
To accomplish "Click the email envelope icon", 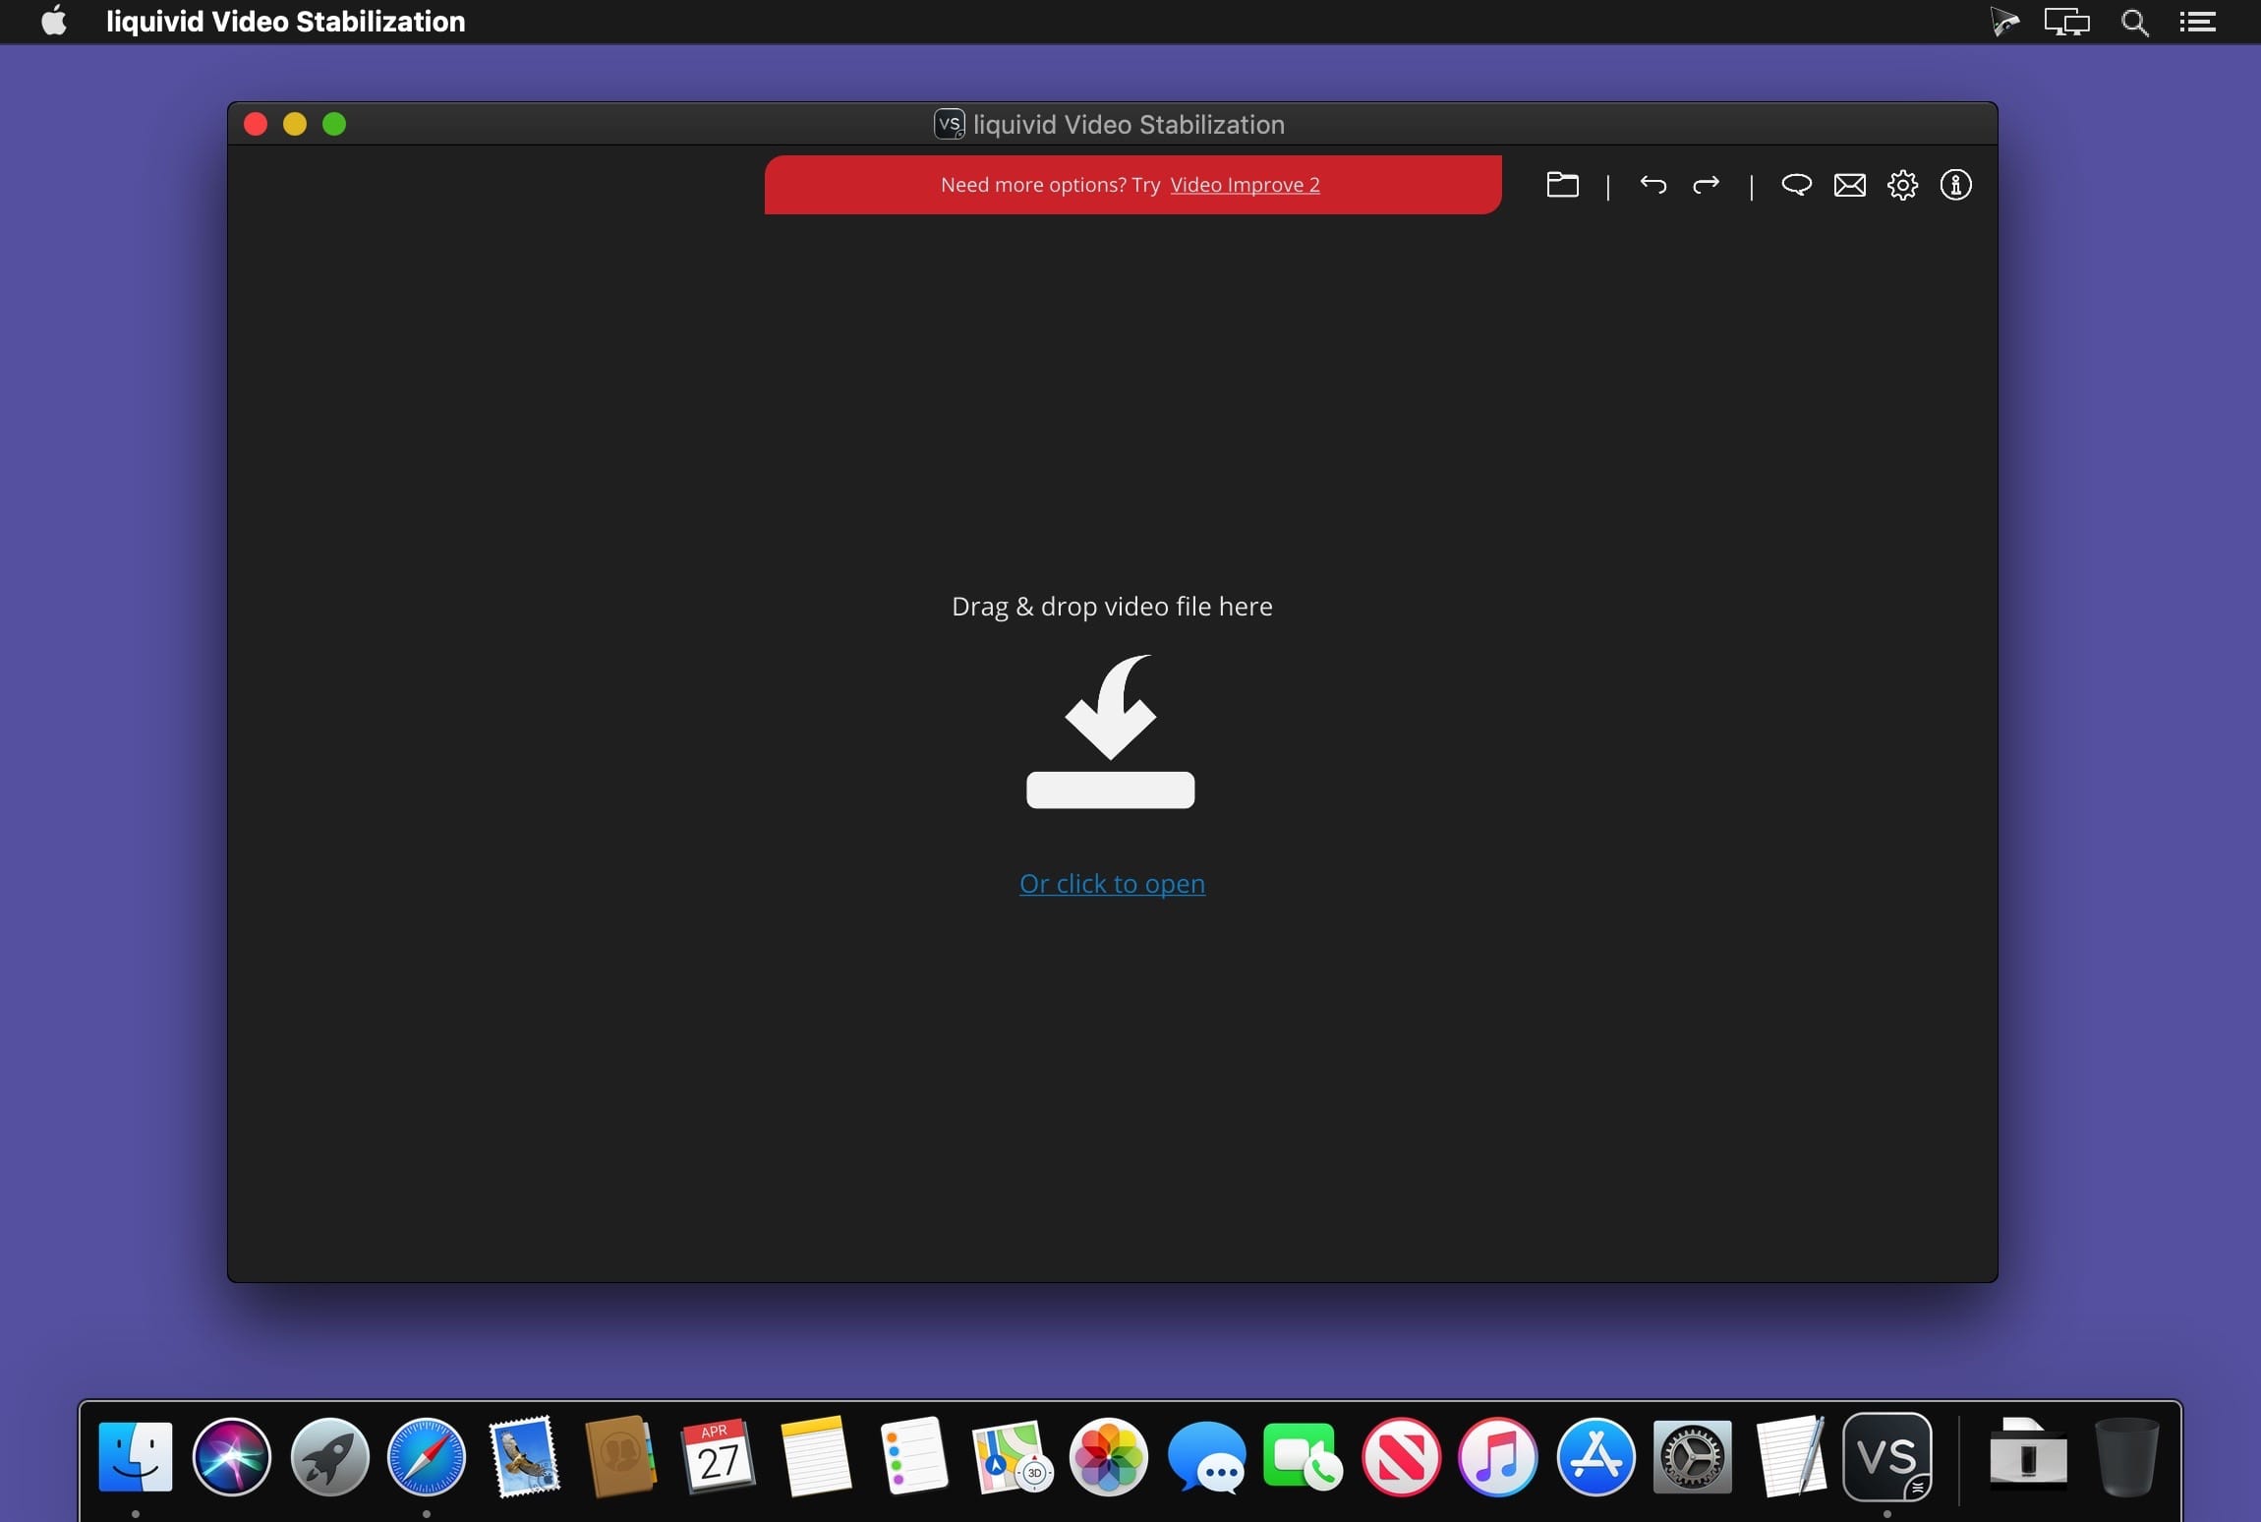I will pyautogui.click(x=1849, y=185).
